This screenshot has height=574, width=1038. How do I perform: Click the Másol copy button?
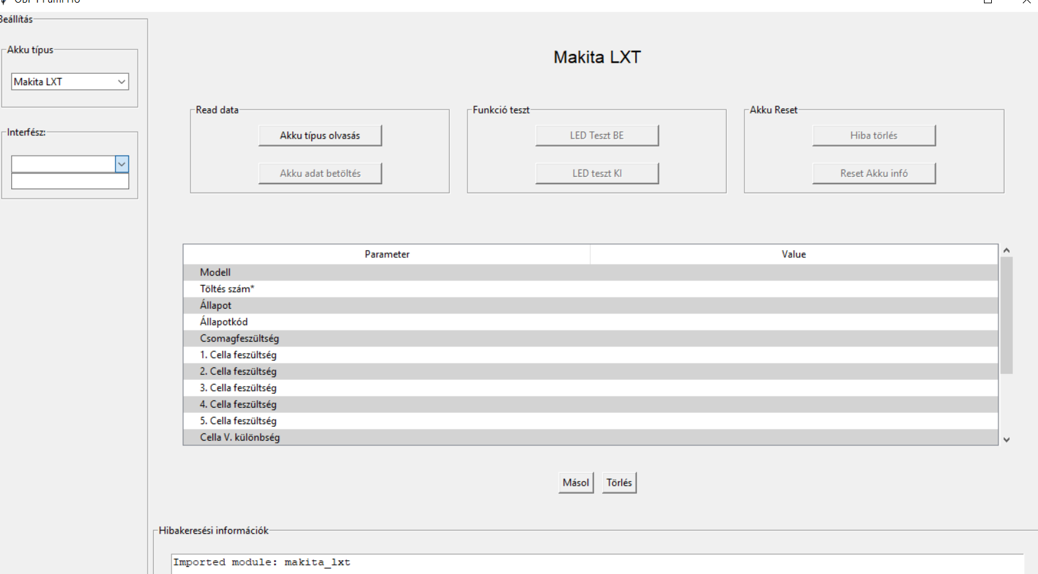coord(575,482)
